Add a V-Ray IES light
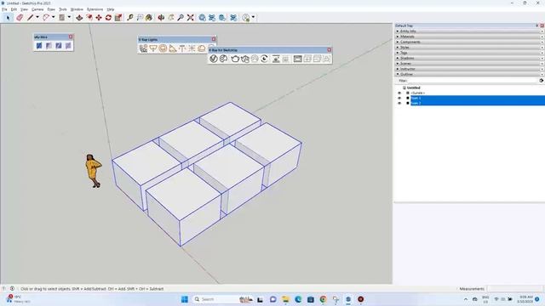This screenshot has width=545, height=306. (x=182, y=48)
